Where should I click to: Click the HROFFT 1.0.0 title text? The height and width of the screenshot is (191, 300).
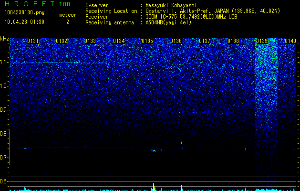38,4
